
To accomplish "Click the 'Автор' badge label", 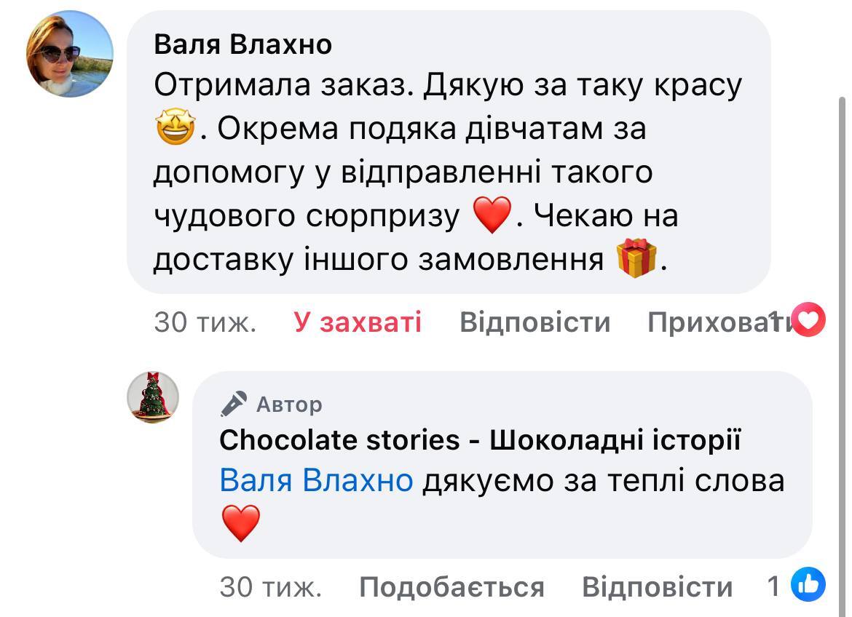I will [x=289, y=404].
